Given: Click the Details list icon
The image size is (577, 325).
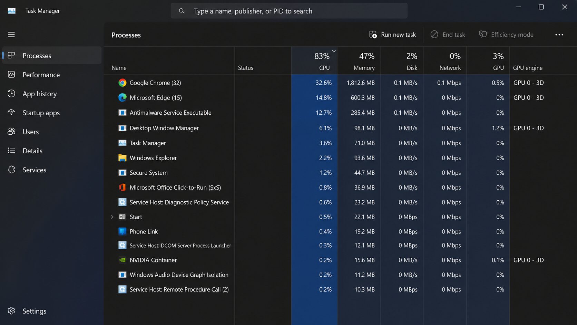Looking at the screenshot, I should [x=11, y=150].
